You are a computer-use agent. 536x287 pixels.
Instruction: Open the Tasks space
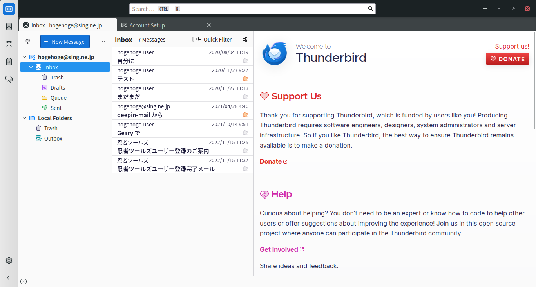(x=9, y=62)
